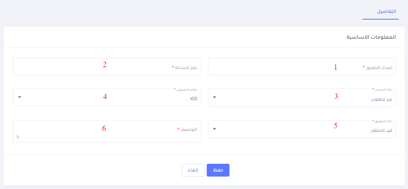Save the form with حفظ button
Image resolution: width=408 pixels, height=189 pixels.
[x=218, y=170]
